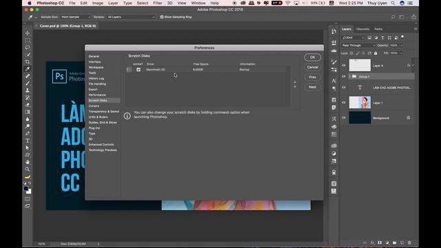This screenshot has height=248, width=441.
Task: Open the Fill value dropdown arrow
Action: [x=402, y=53]
